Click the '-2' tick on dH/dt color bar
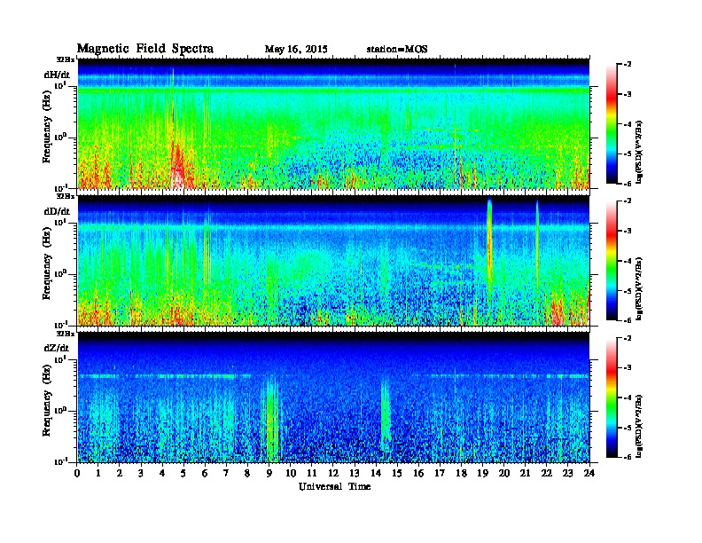 tap(628, 65)
